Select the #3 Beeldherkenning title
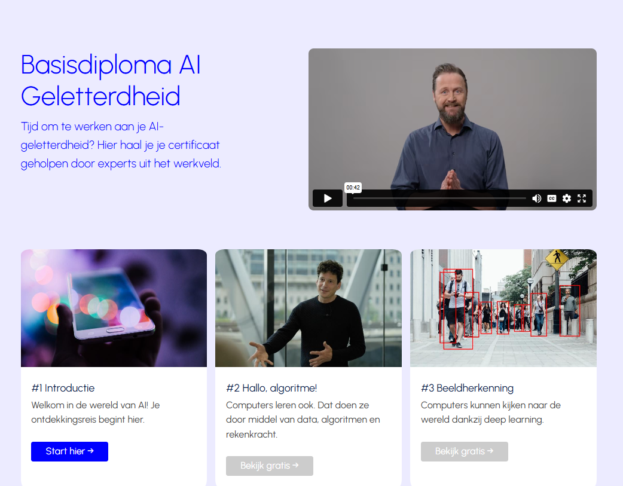The height and width of the screenshot is (486, 623). pos(468,388)
